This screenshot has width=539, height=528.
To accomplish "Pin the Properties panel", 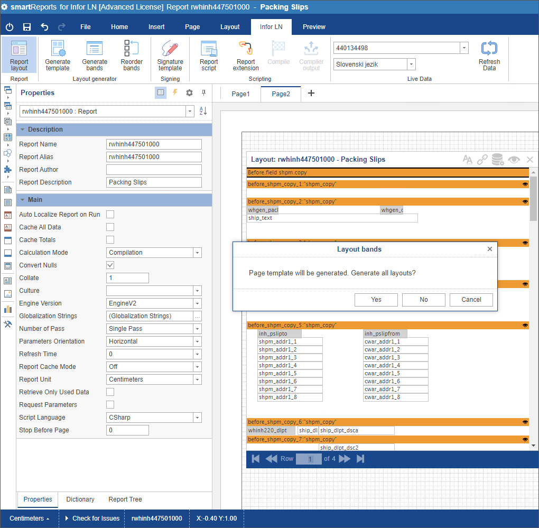I will (x=204, y=92).
